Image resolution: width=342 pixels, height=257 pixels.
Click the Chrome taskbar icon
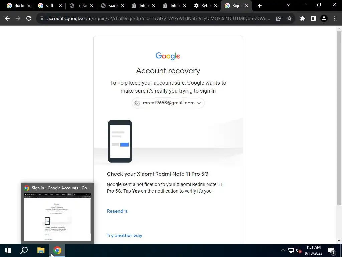(57, 250)
